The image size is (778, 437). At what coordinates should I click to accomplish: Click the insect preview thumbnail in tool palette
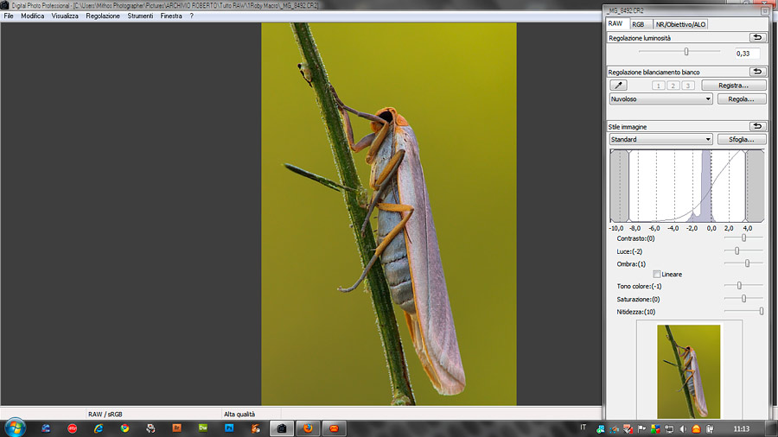(x=689, y=371)
